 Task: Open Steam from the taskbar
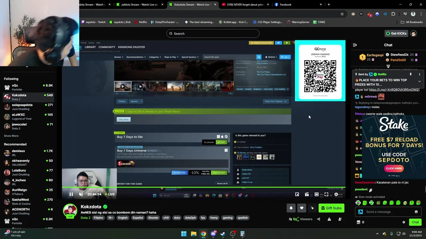pos(223,234)
